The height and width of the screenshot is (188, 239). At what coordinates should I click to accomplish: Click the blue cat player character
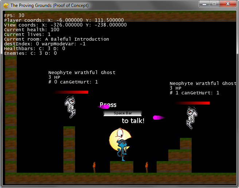122,150
